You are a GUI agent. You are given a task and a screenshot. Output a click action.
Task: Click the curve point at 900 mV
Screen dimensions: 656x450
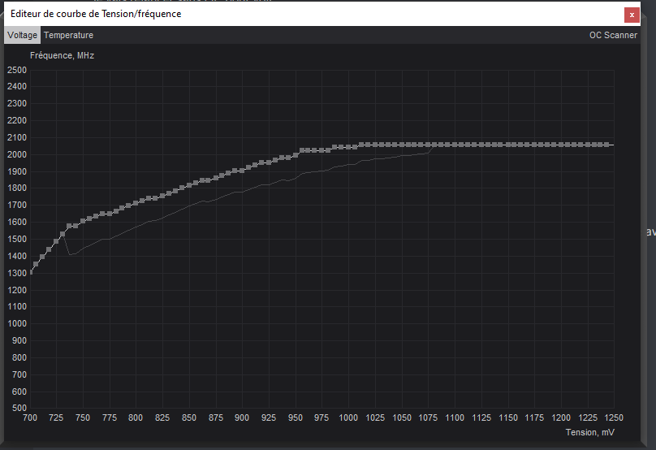click(x=242, y=169)
